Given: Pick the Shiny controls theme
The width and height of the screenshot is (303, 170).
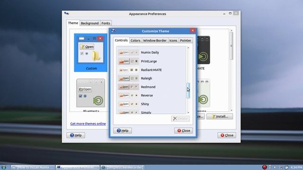Looking at the screenshot, I should point(151,104).
